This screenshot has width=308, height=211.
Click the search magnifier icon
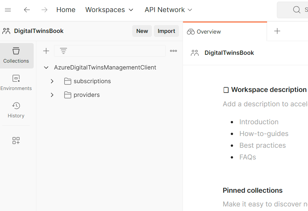point(297,9)
